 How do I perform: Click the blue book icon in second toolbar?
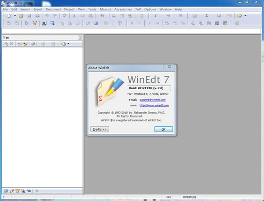click(x=96, y=23)
